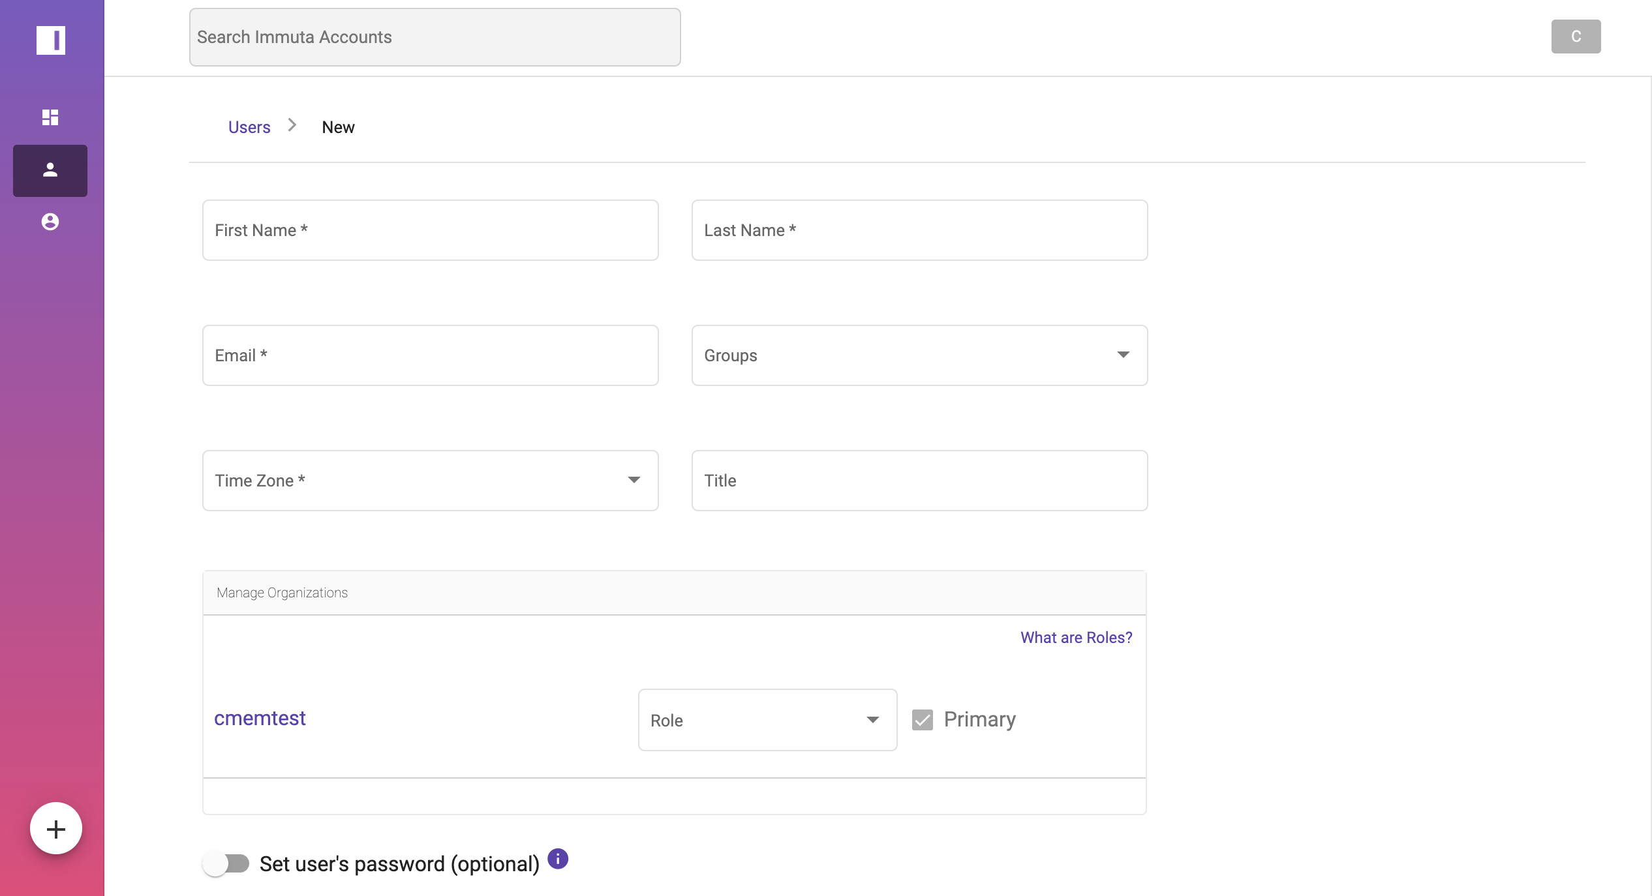
Task: Click the password info icon
Action: 558,859
